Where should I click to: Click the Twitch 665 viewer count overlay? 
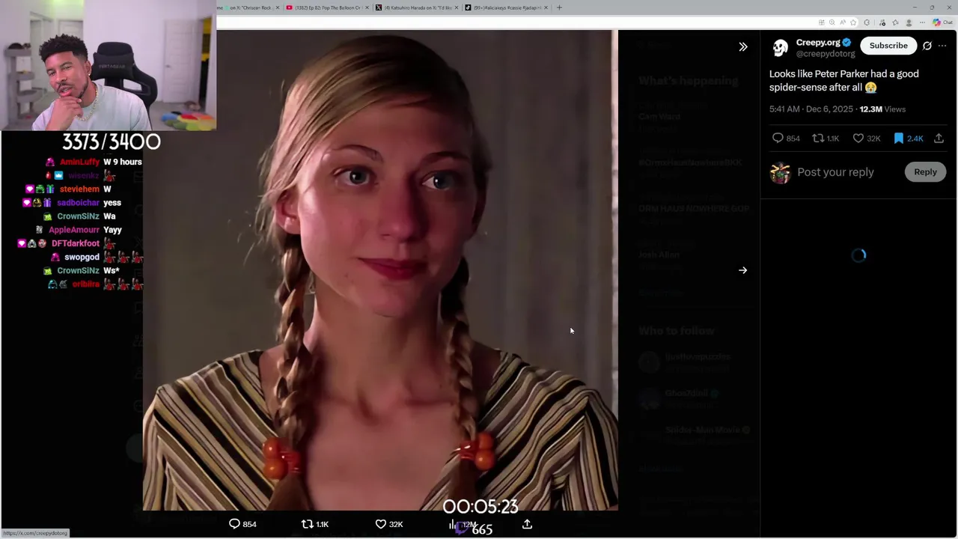coord(475,529)
